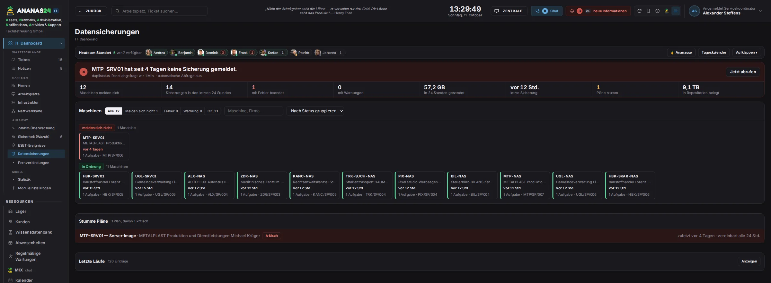Screen dimensions: 771x283
Task: Open the Nach Status gruppieren dropdown
Action: [x=315, y=111]
